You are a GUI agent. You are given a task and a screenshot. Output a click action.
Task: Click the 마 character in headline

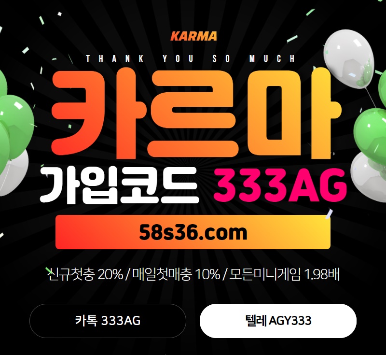click(x=294, y=113)
